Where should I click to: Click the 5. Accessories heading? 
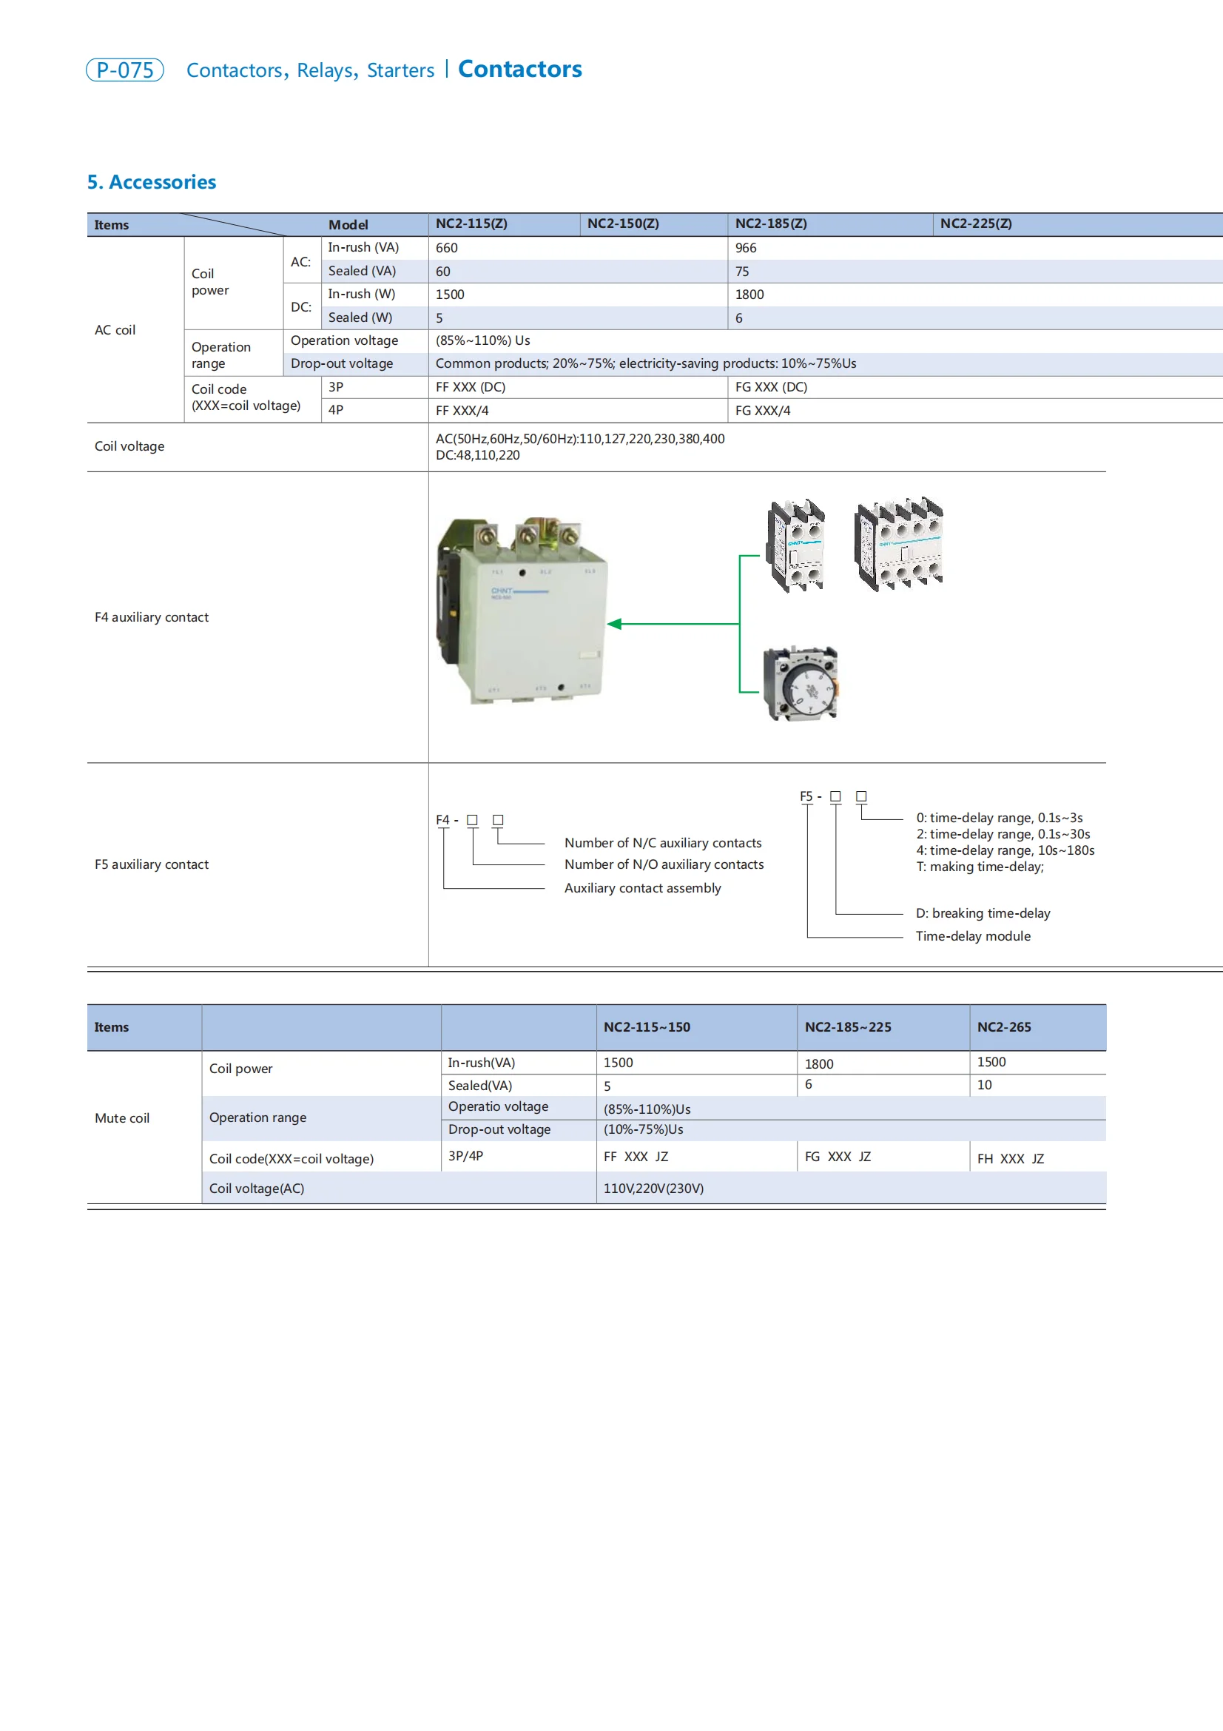point(152,181)
